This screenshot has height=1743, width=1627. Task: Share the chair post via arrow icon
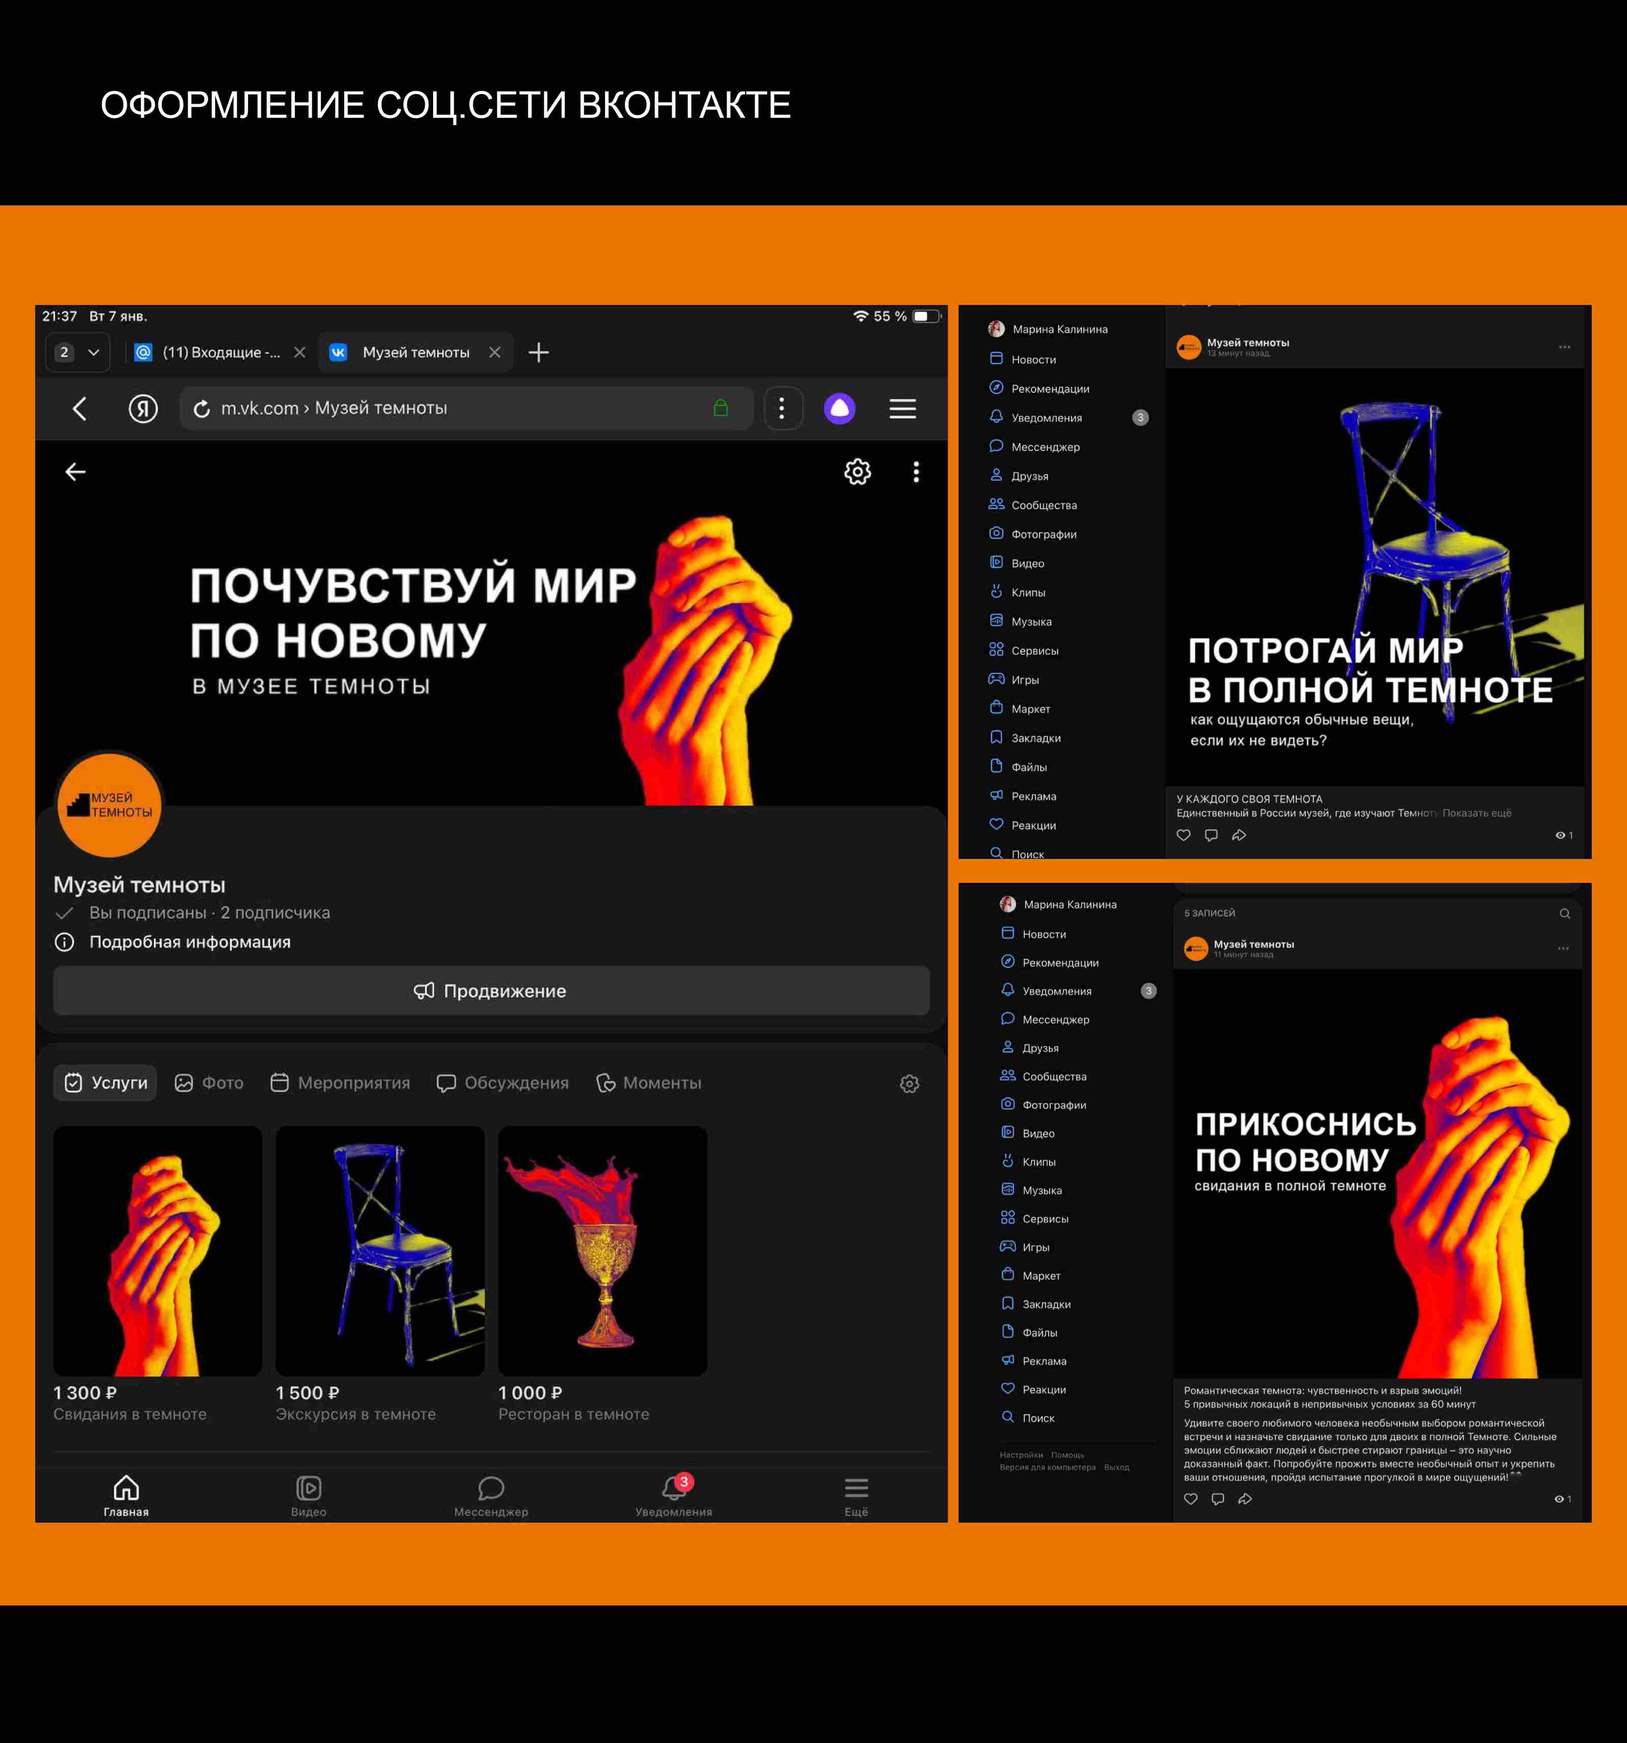[1239, 835]
